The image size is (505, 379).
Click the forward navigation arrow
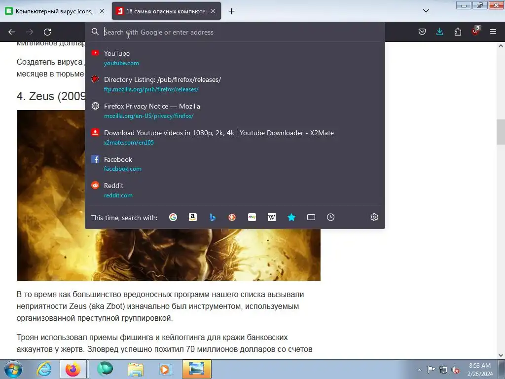click(30, 32)
